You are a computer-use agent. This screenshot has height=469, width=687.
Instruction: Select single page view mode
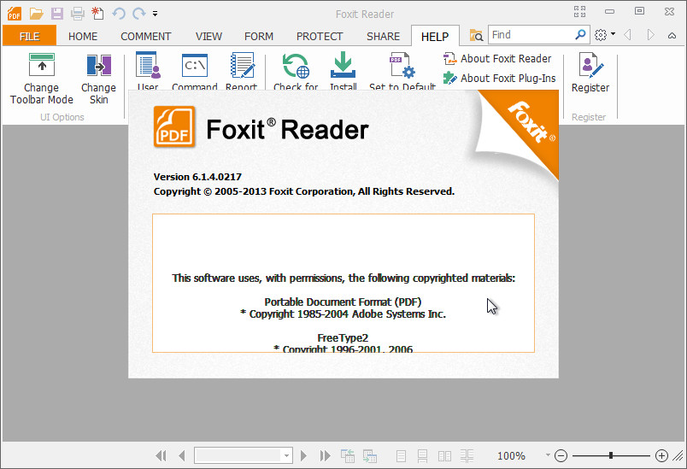(x=401, y=456)
